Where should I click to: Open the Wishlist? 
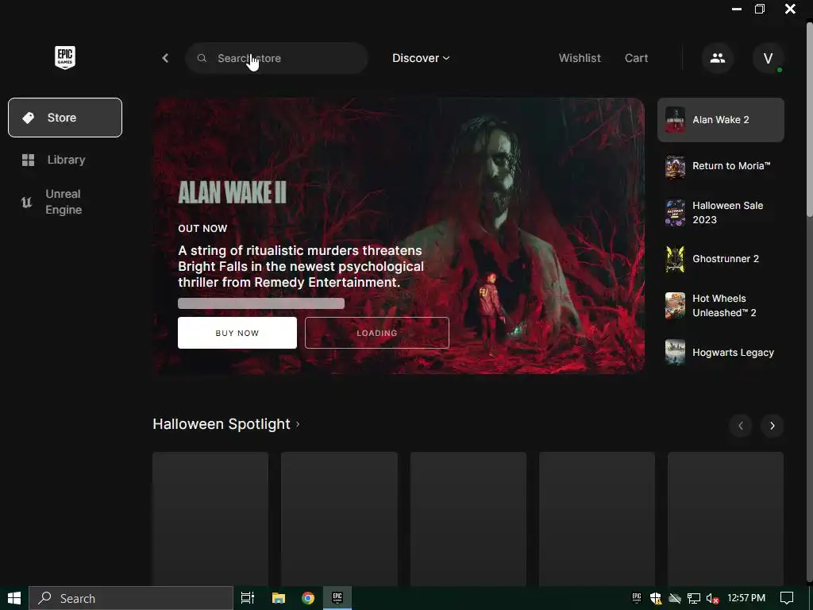[580, 58]
